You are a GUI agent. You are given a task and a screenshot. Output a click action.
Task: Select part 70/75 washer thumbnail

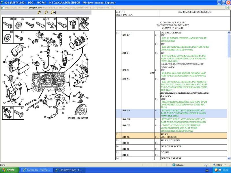tap(19, 24)
